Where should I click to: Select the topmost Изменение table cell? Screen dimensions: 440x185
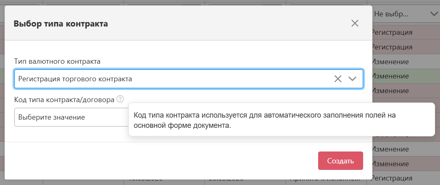point(390,62)
